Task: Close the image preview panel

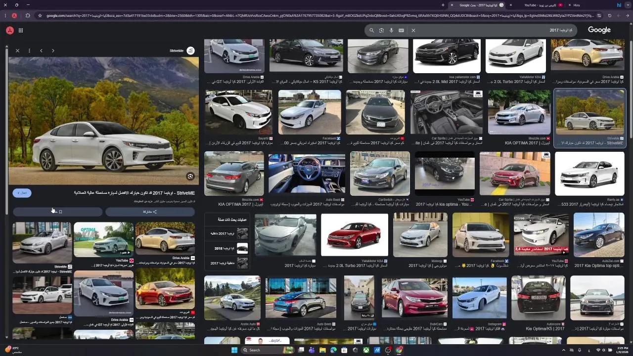Action: (17, 50)
